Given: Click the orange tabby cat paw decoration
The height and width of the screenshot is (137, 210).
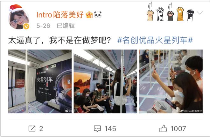Looking at the screenshot, I should (x=180, y=14).
